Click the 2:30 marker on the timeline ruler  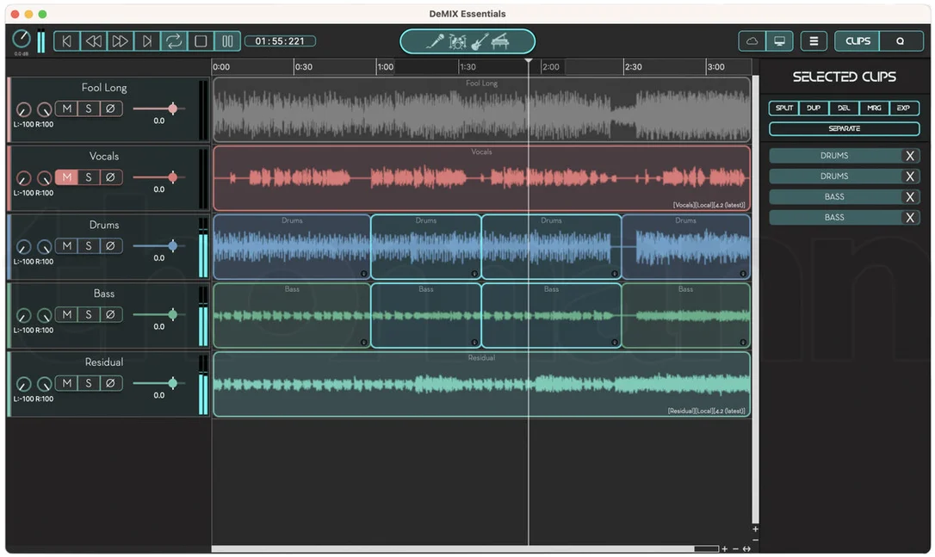(x=634, y=67)
